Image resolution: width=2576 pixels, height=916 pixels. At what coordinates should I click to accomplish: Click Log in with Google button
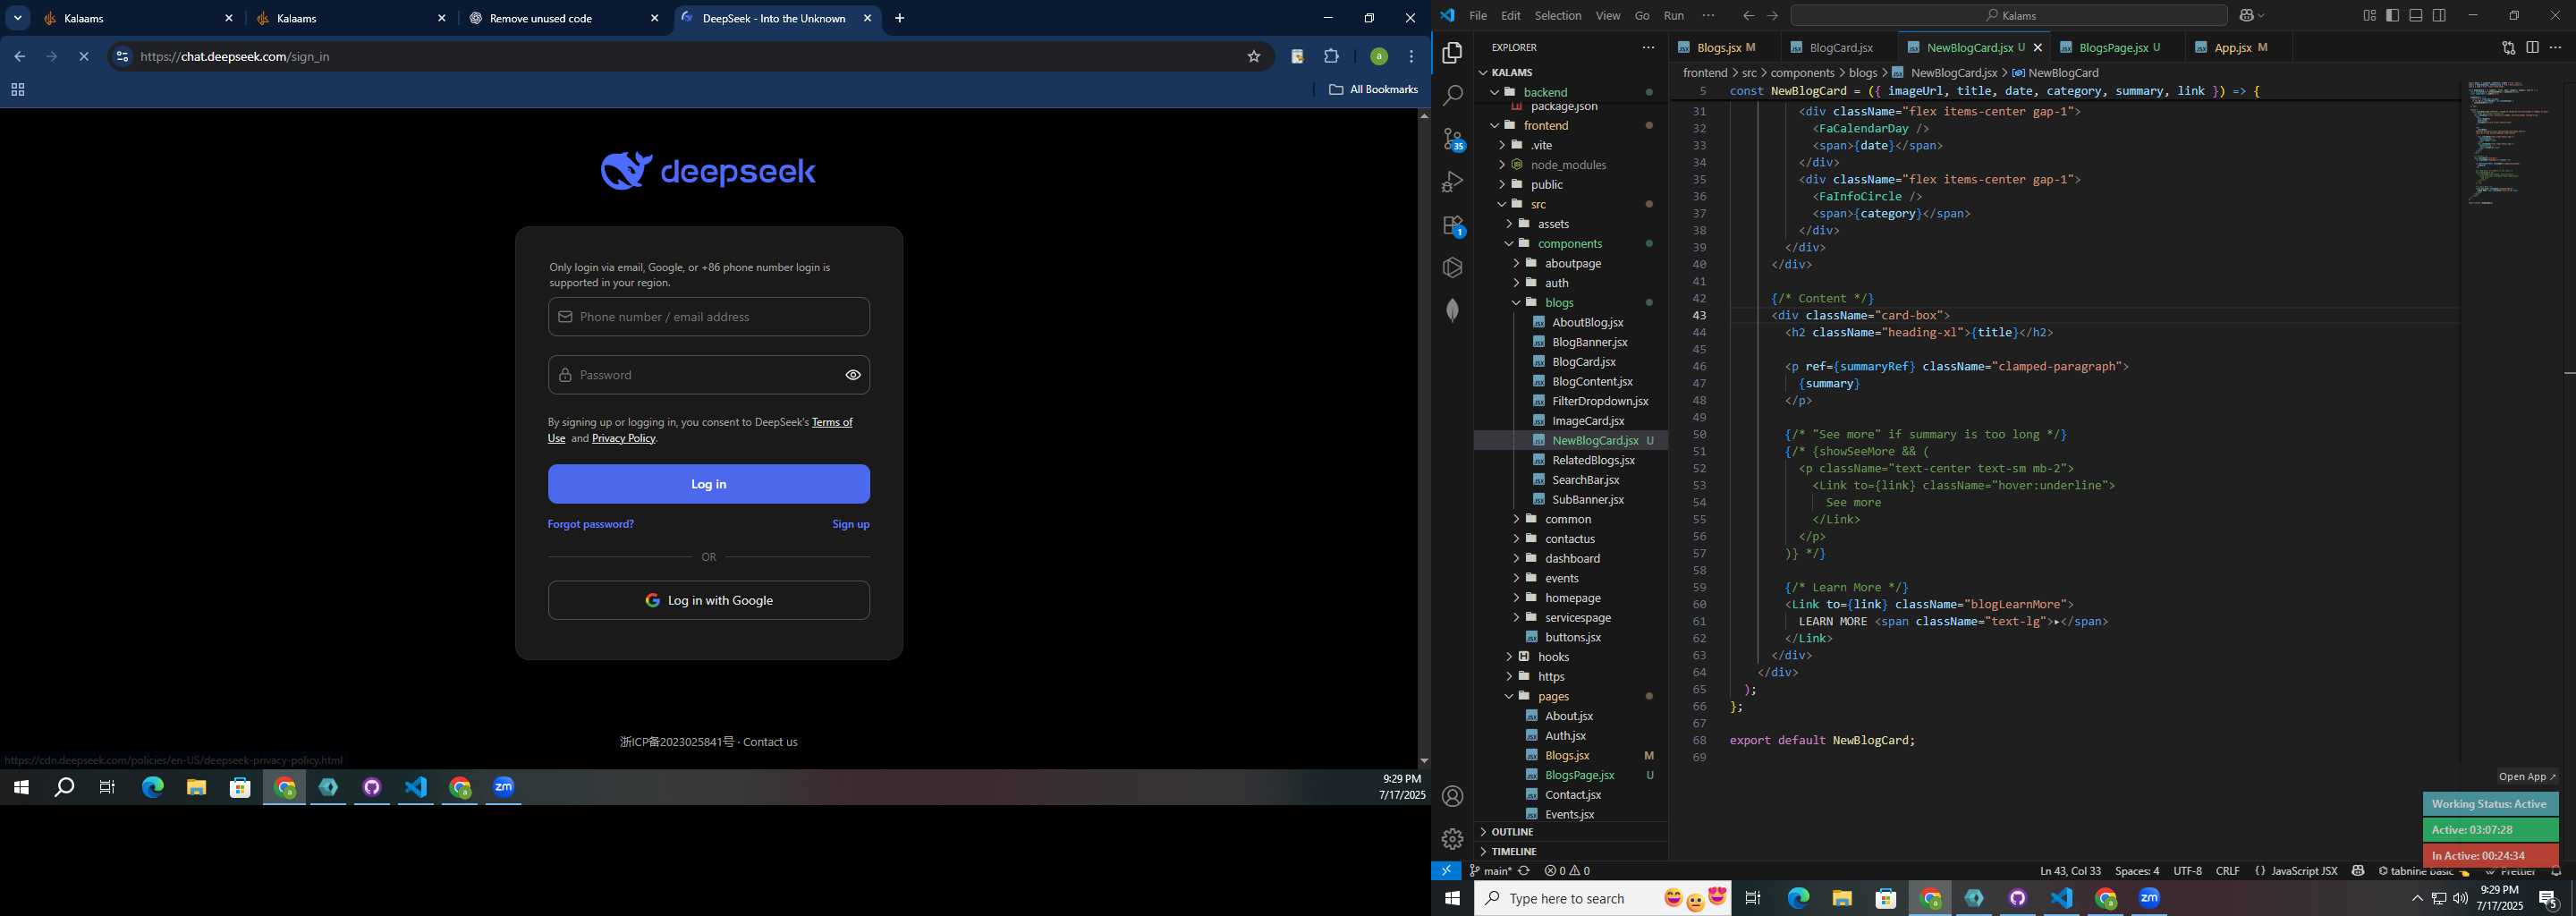tap(709, 601)
